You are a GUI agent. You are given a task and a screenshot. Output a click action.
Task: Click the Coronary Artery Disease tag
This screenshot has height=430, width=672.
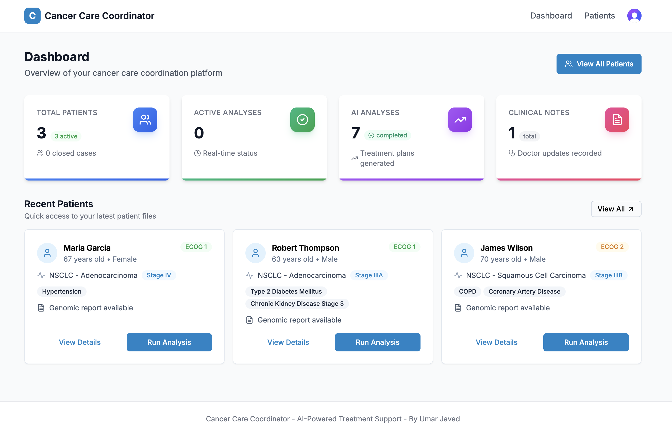coord(524,292)
